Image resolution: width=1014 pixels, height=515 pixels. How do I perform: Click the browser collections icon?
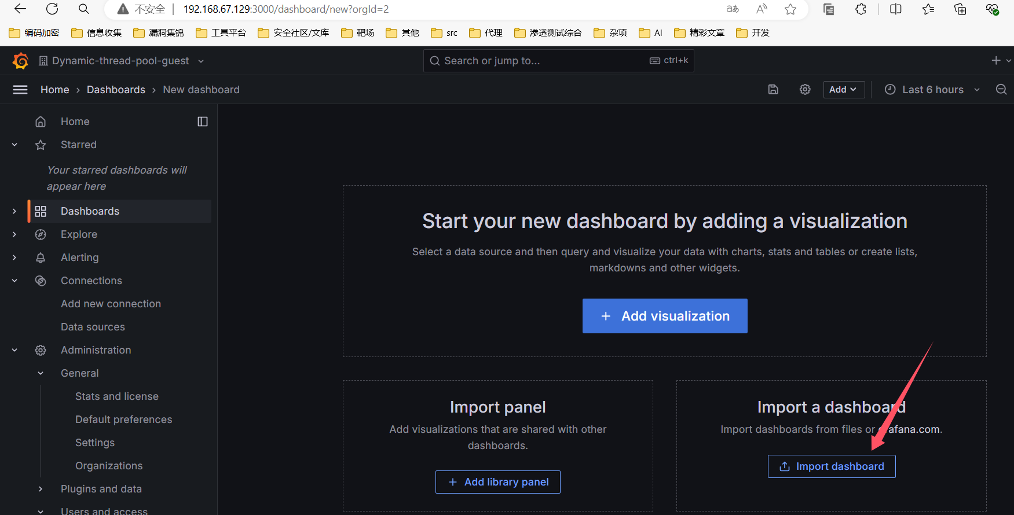960,9
